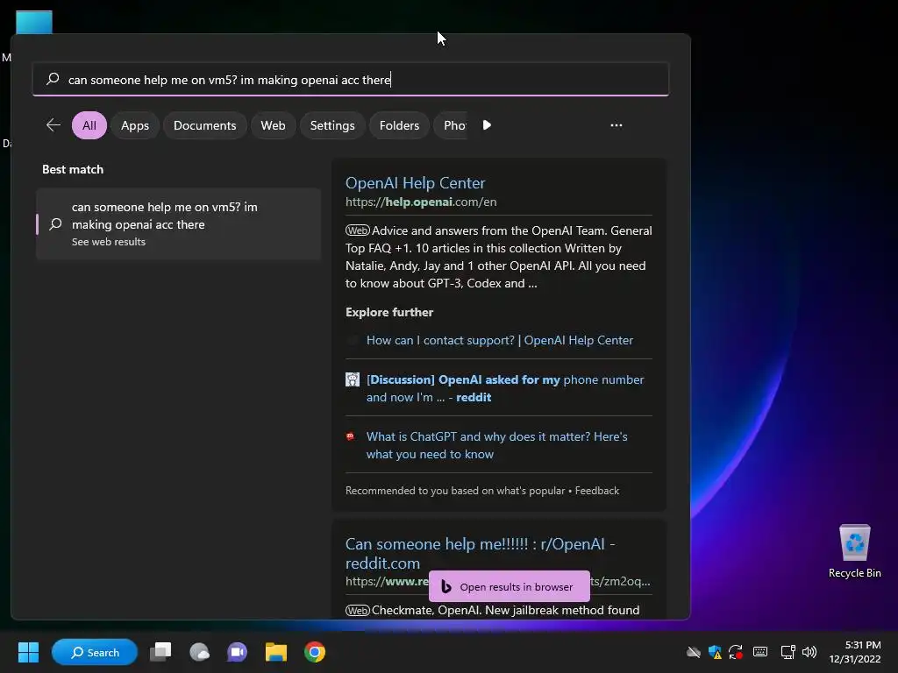
Task: Switch to the Apps filter tab
Action: (135, 125)
